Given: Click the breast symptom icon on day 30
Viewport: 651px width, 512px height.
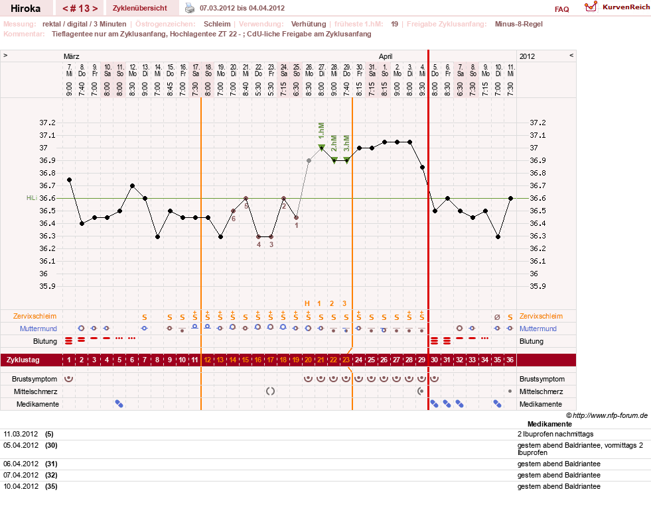Looking at the screenshot, I should point(434,379).
